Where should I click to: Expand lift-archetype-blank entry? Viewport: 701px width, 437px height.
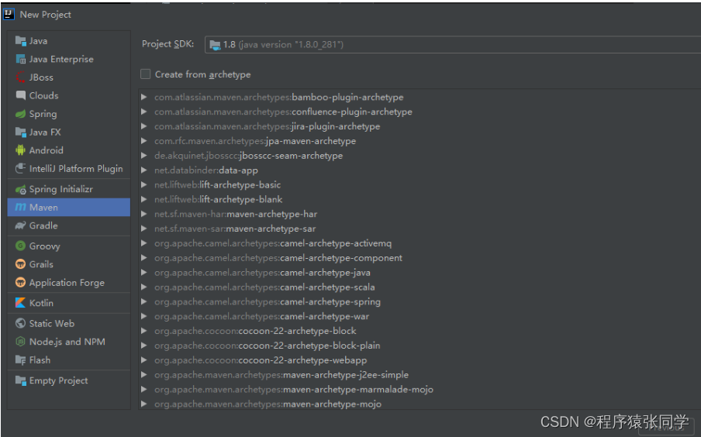144,199
